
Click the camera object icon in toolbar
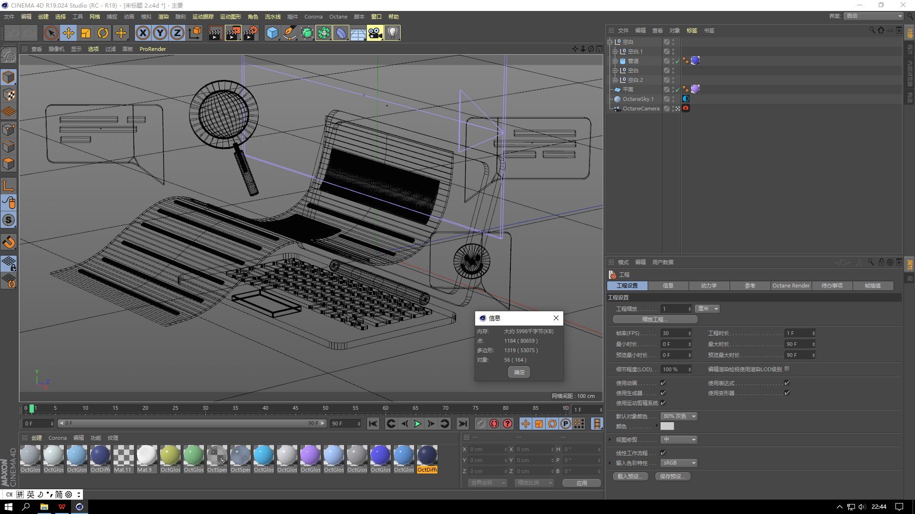pyautogui.click(x=375, y=33)
